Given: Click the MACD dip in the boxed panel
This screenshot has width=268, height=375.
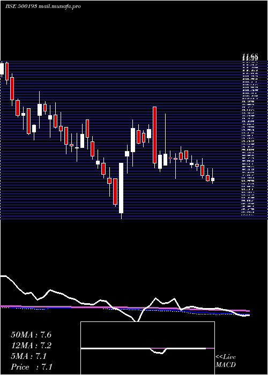Looking at the screenshot, I should pyautogui.click(x=159, y=352).
